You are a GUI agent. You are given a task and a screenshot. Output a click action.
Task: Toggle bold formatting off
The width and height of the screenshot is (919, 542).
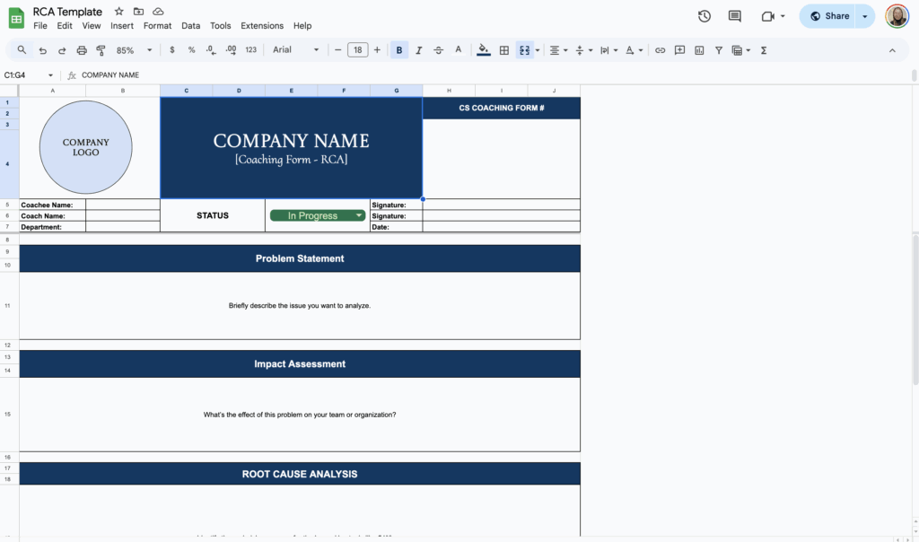398,50
